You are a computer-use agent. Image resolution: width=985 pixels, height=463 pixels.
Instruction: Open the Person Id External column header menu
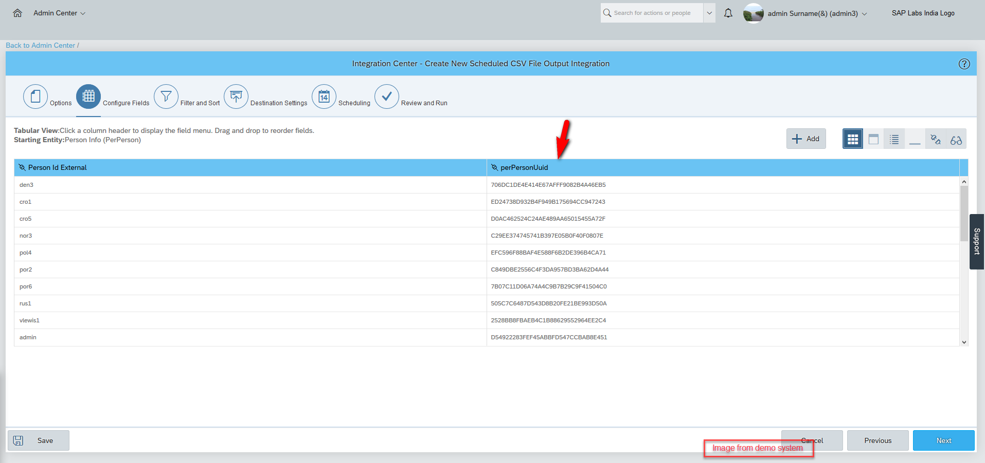250,167
